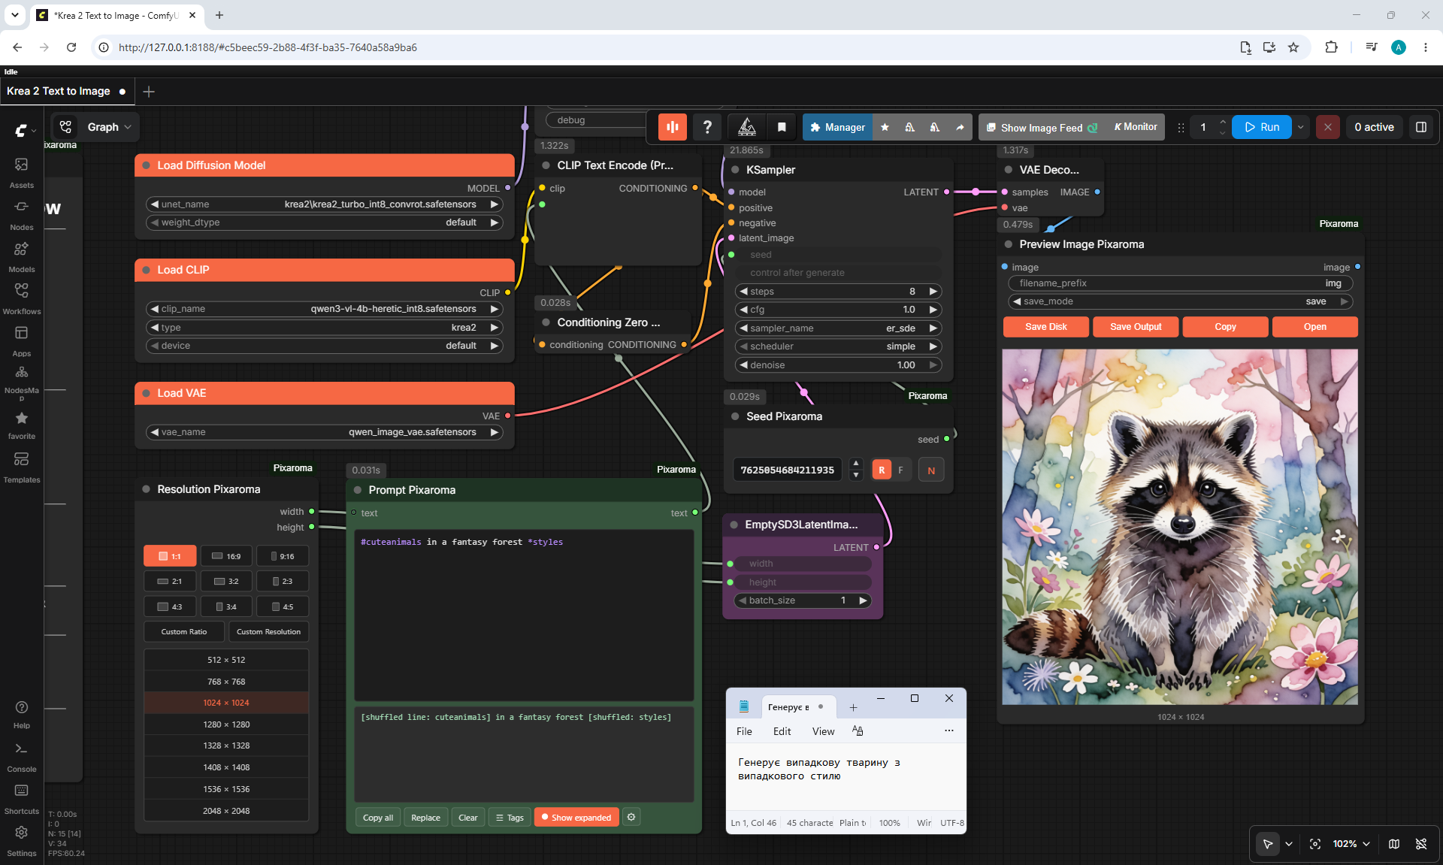Open Notepad View menu
The image size is (1443, 865).
click(823, 731)
